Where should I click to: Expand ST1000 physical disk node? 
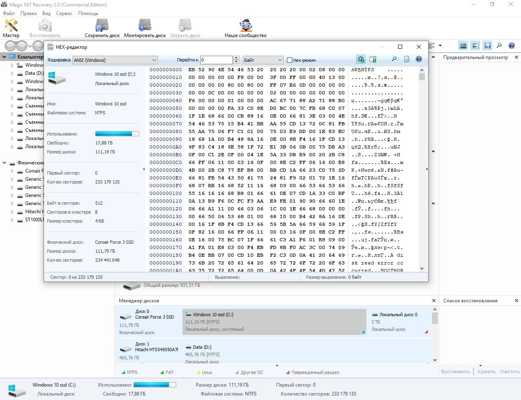(x=12, y=220)
